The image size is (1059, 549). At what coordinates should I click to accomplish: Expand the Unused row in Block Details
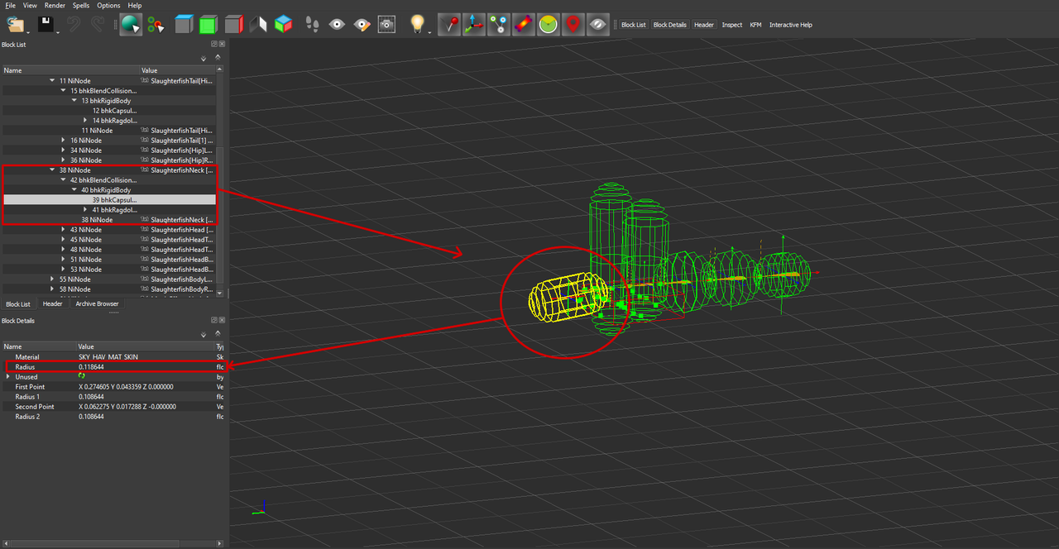[x=8, y=376]
